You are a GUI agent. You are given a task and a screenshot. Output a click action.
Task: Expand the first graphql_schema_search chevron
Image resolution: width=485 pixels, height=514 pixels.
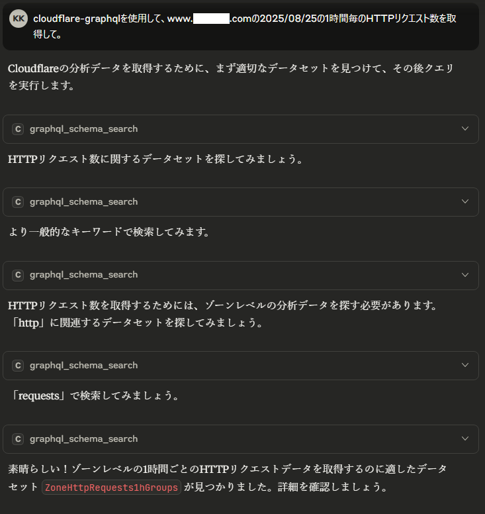(464, 129)
